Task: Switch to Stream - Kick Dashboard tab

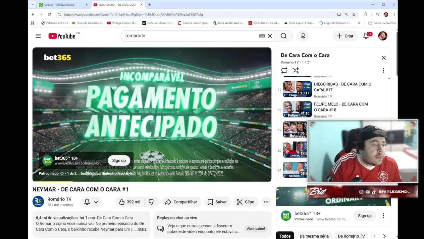Action: click(x=62, y=5)
